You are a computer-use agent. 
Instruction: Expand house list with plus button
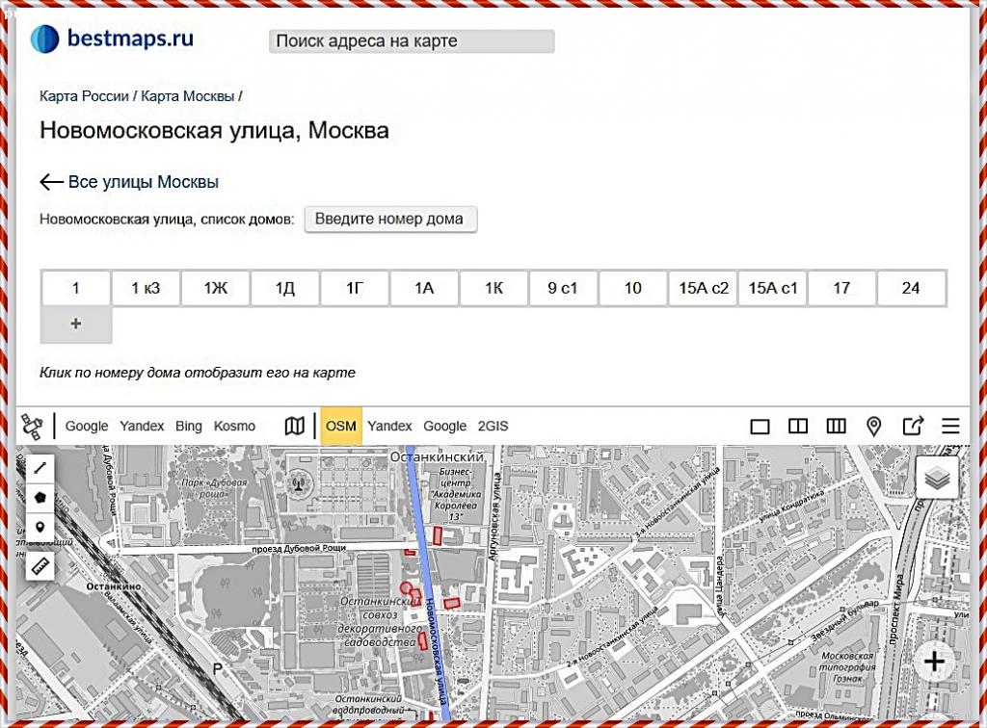pyautogui.click(x=76, y=325)
